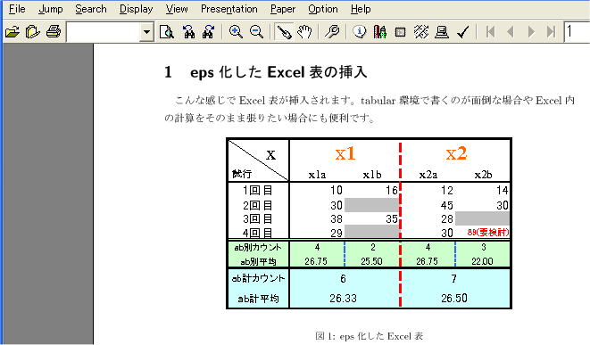
Task: Click the second binoculars search icon
Action: coord(208,31)
